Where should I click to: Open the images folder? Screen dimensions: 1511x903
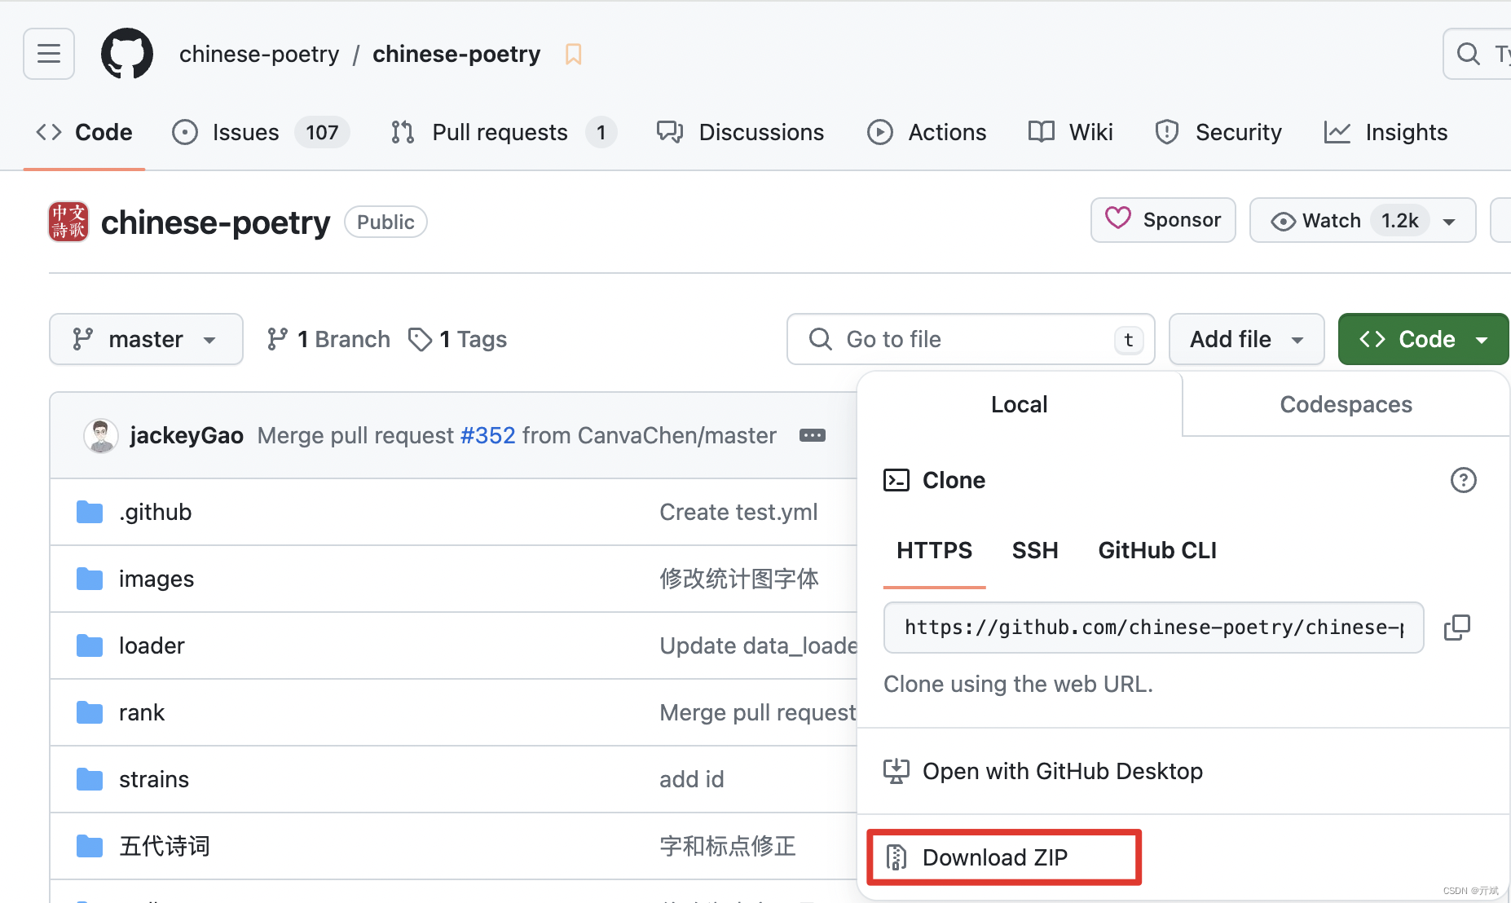pos(156,579)
